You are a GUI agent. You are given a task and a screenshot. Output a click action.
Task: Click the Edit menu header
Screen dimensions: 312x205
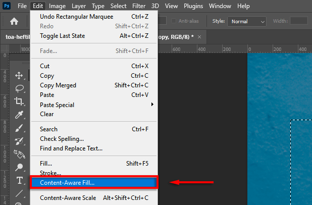(x=38, y=6)
